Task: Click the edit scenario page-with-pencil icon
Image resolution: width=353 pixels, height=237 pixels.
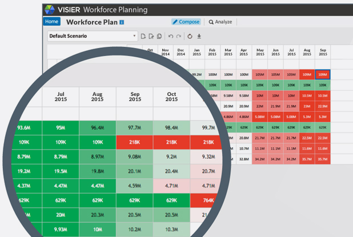Action: [x=151, y=36]
